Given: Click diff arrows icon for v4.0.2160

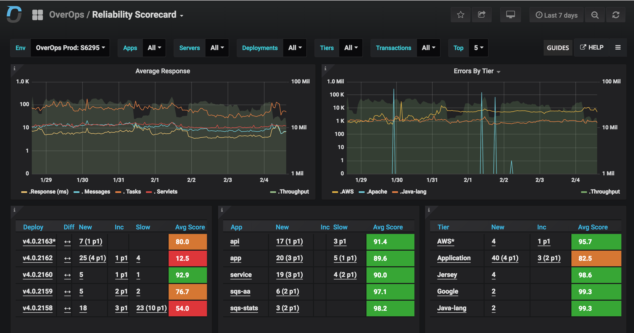Looking at the screenshot, I should tap(67, 275).
